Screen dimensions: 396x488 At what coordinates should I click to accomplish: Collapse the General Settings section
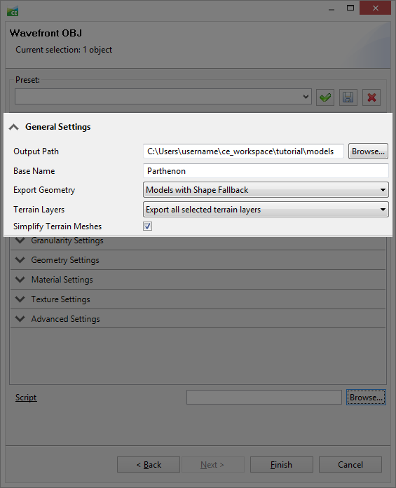(x=14, y=127)
